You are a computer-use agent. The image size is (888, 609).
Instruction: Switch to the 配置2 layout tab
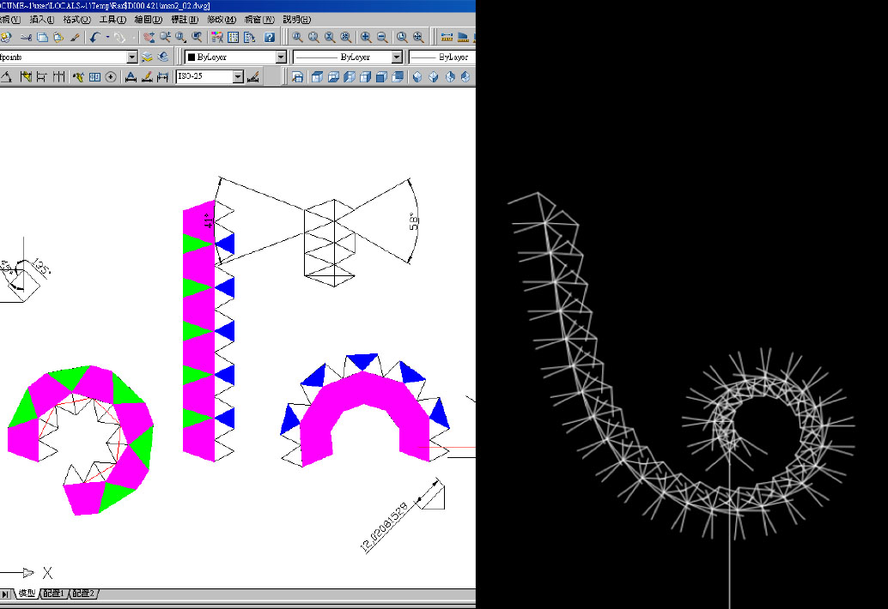click(x=84, y=594)
